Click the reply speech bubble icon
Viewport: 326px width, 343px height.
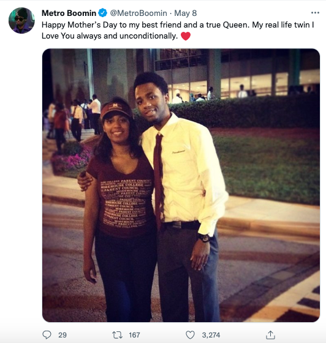click(x=47, y=335)
